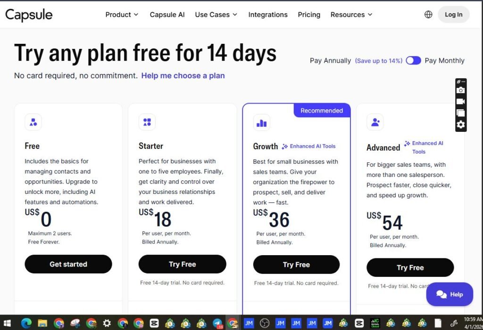Open settings gear in floating capture toolbar
This screenshot has height=330, width=483.
point(460,124)
